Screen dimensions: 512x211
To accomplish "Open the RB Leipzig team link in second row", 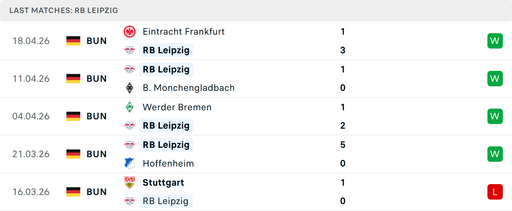I will click(166, 69).
